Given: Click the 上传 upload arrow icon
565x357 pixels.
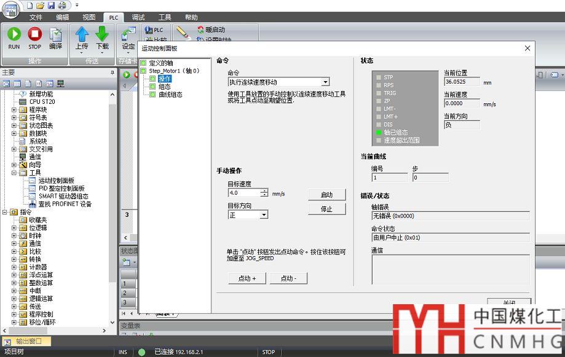Looking at the screenshot, I should (82, 34).
